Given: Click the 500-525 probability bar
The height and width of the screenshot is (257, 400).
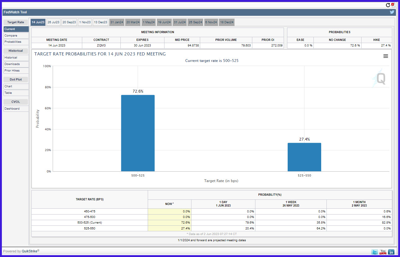Looking at the screenshot, I should coord(138,133).
